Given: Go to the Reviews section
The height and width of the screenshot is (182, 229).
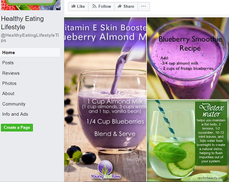Looking at the screenshot, I should point(11,73).
